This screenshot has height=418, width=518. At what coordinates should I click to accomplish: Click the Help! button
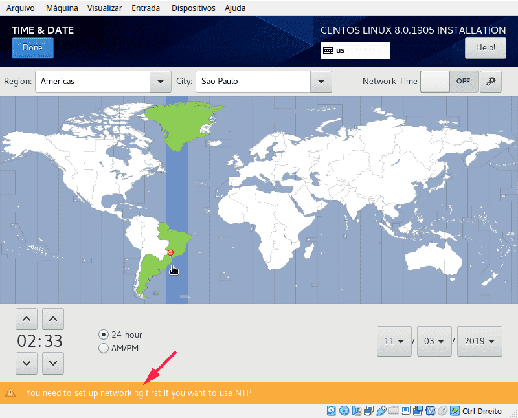[485, 47]
